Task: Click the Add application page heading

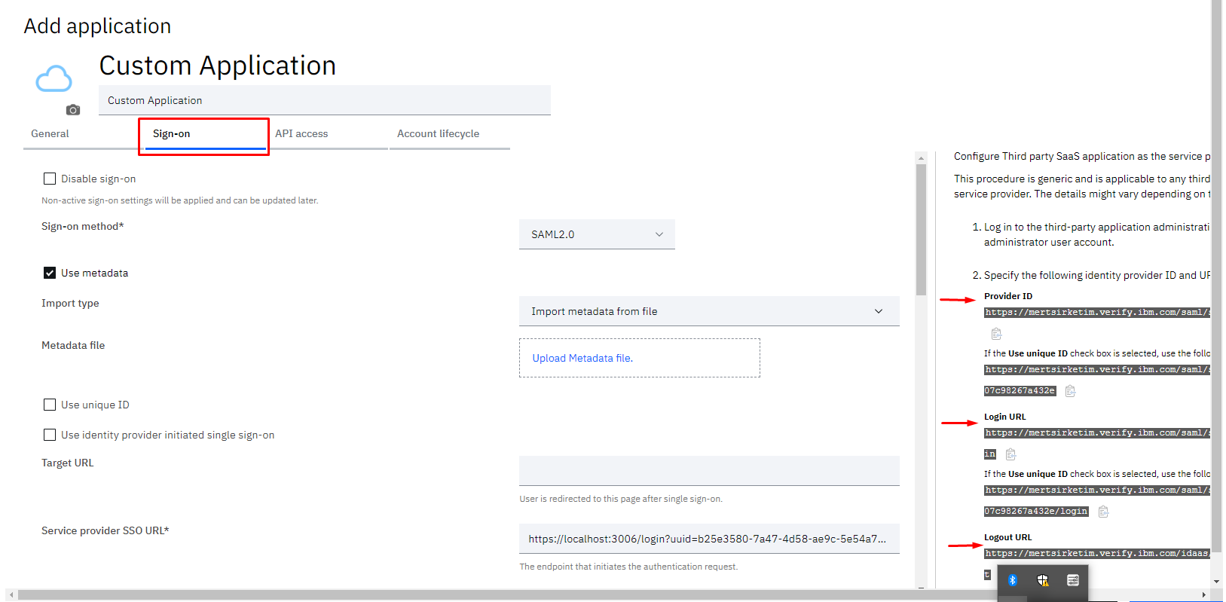Action: pos(97,26)
